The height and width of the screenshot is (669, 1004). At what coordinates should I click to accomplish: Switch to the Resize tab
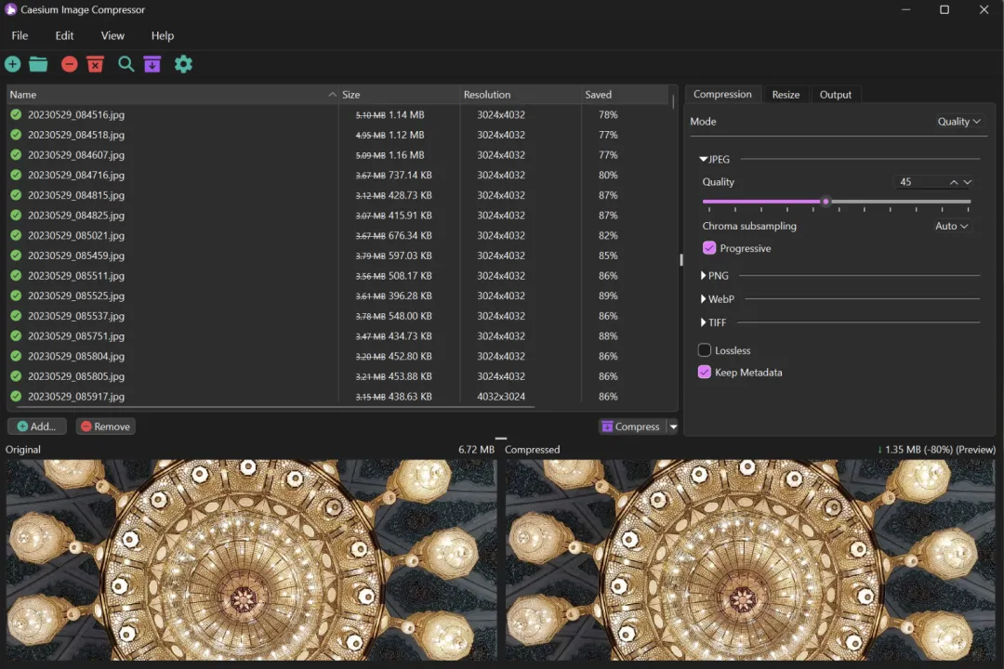coord(786,95)
